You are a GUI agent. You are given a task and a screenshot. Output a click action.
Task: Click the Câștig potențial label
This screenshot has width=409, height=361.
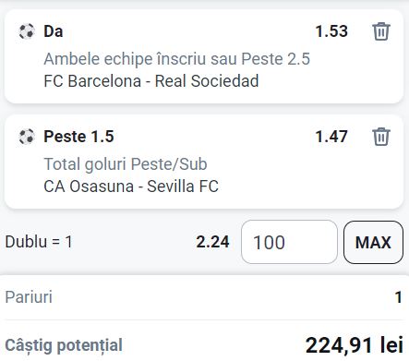tap(64, 345)
